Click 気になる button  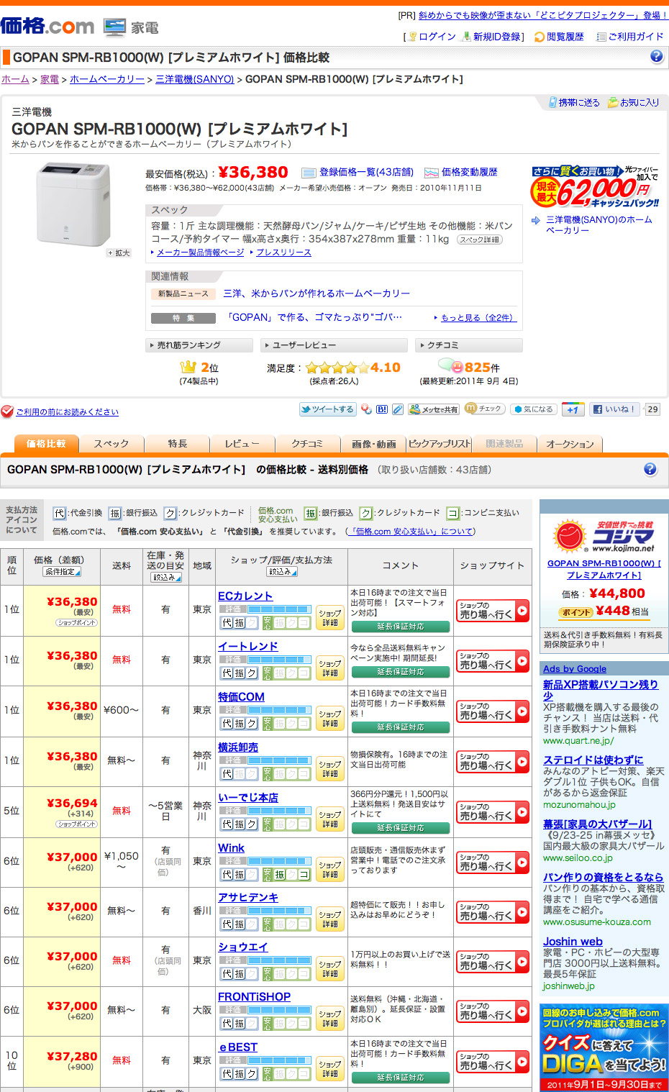click(x=533, y=409)
